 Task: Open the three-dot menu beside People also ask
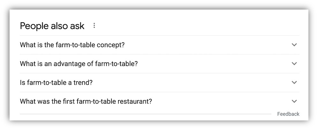point(94,25)
